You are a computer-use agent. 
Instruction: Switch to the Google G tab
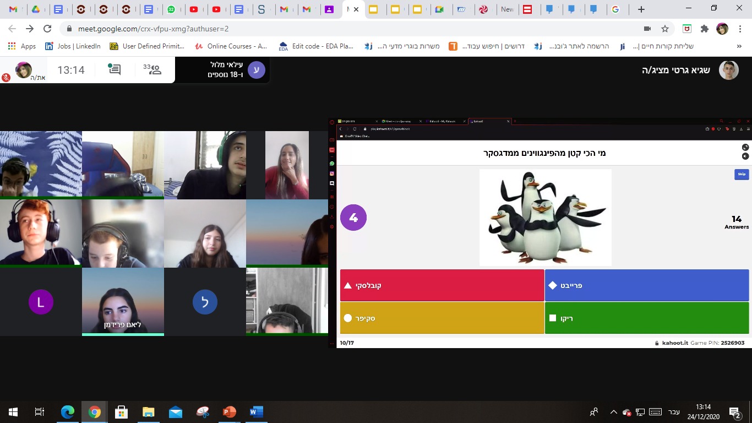tap(615, 9)
